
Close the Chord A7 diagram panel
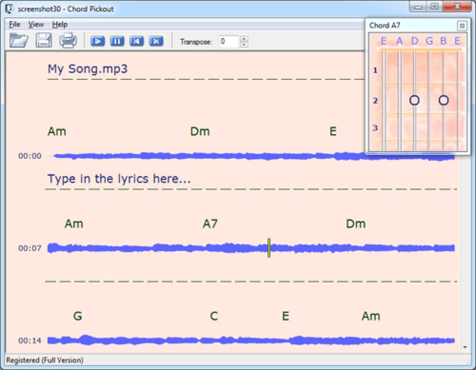[x=462, y=25]
